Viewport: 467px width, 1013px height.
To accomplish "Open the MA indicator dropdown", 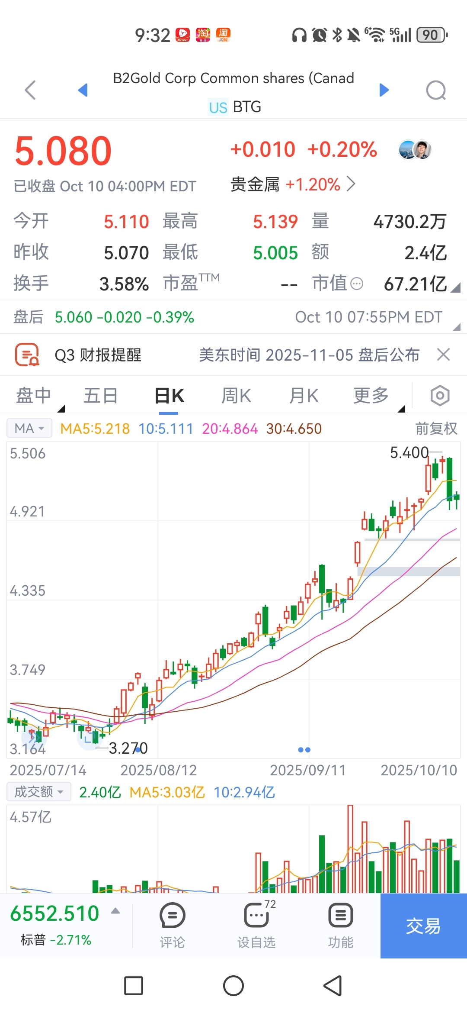I will coord(29,428).
